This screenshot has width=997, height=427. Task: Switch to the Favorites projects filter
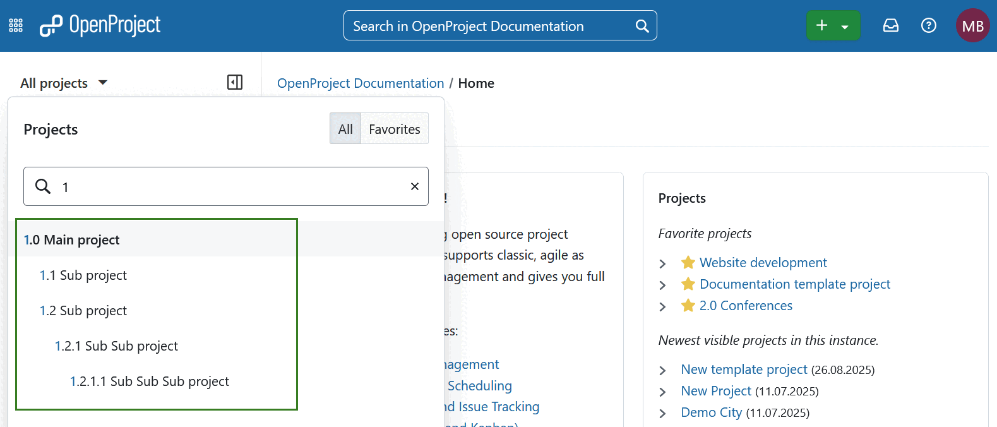394,129
